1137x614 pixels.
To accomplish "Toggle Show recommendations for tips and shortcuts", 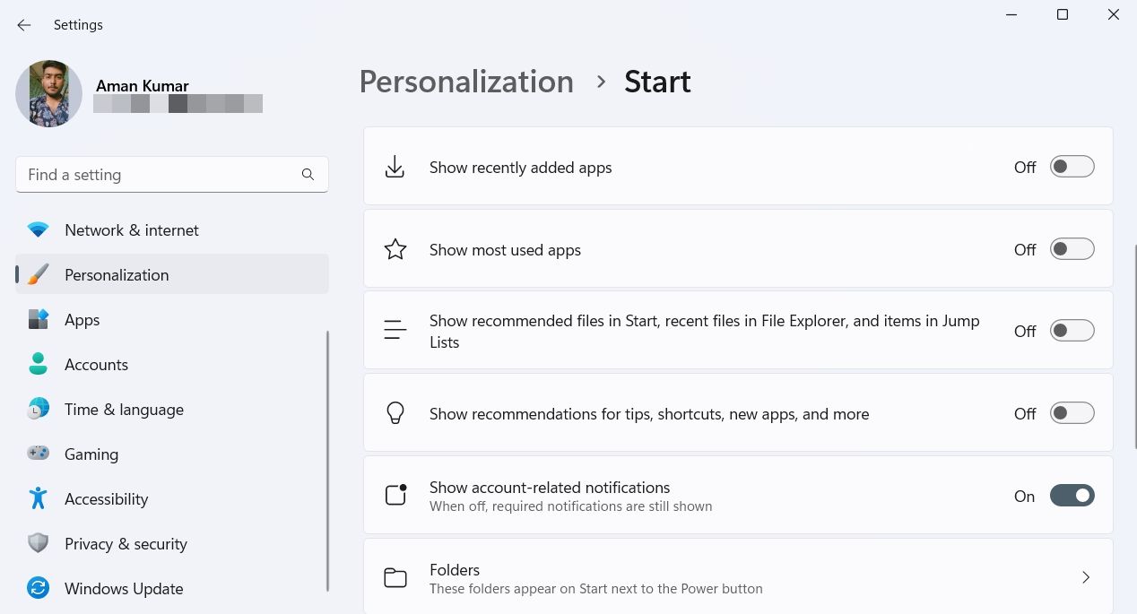I will [x=1072, y=412].
